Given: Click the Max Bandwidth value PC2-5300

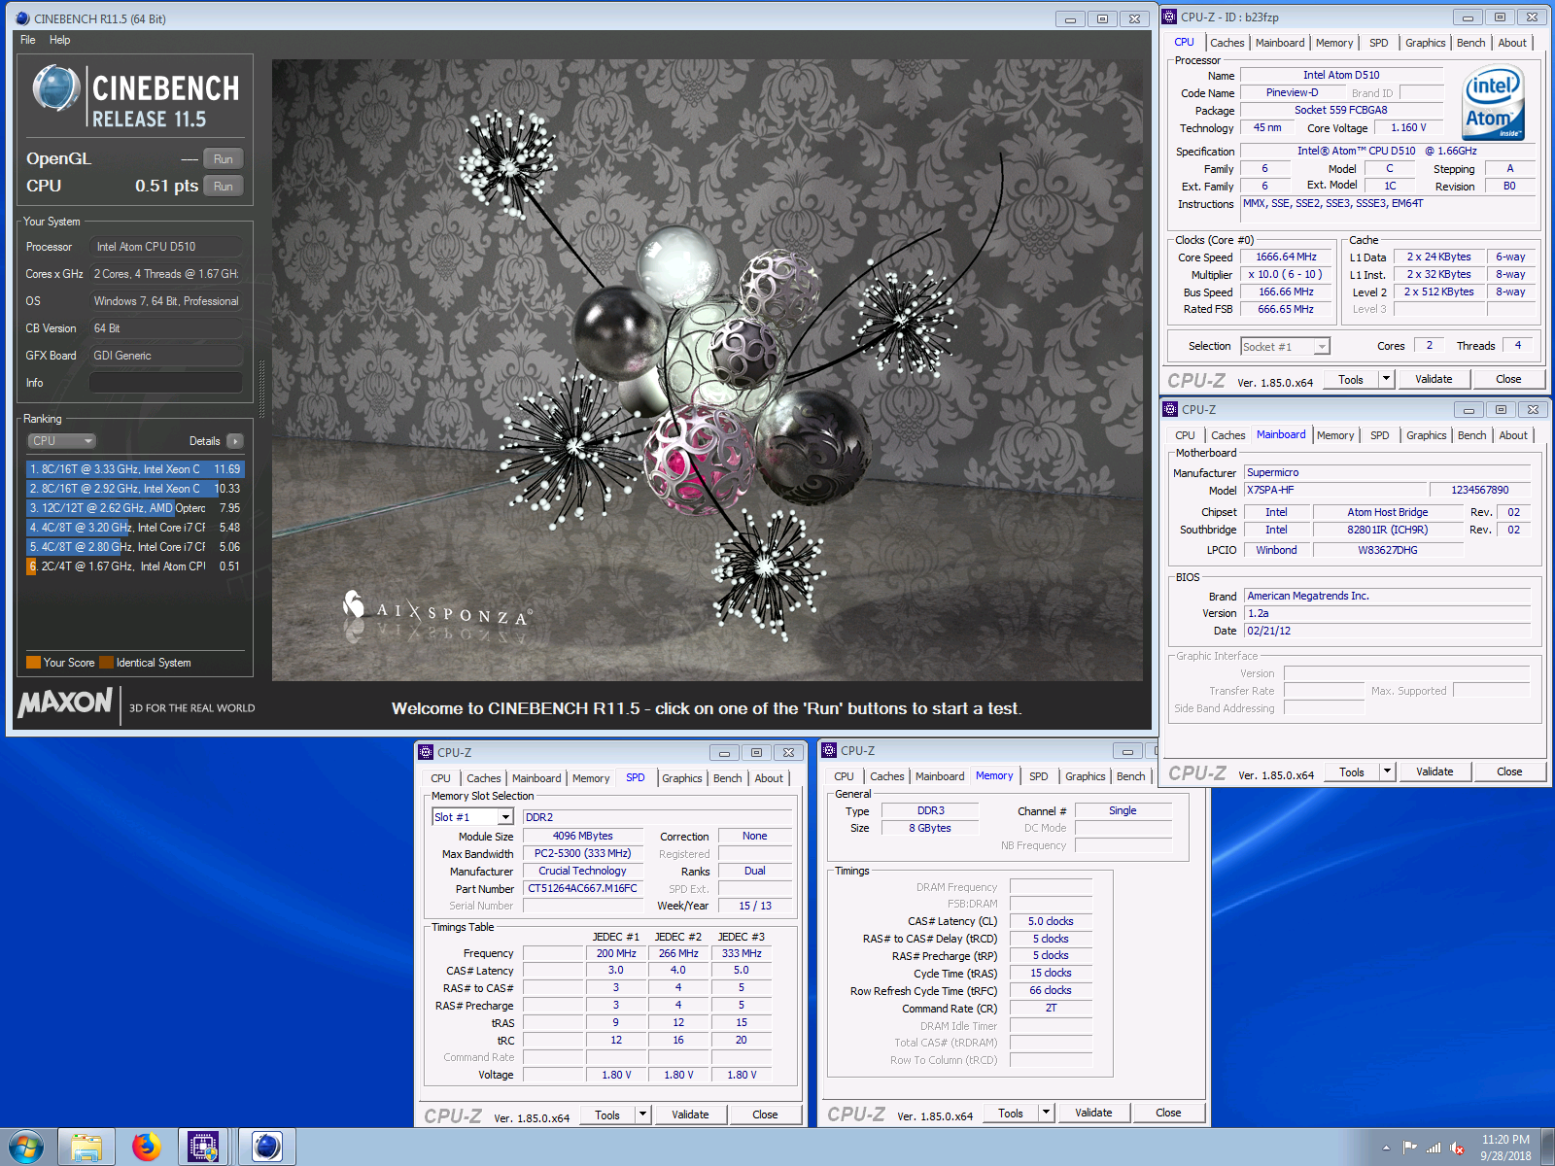Looking at the screenshot, I should [583, 853].
